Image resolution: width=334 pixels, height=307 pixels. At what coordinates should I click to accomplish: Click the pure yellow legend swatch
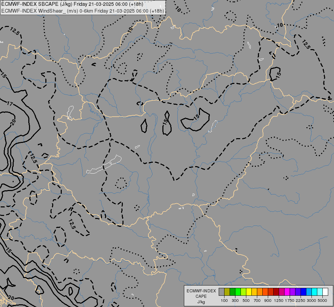[249, 292]
